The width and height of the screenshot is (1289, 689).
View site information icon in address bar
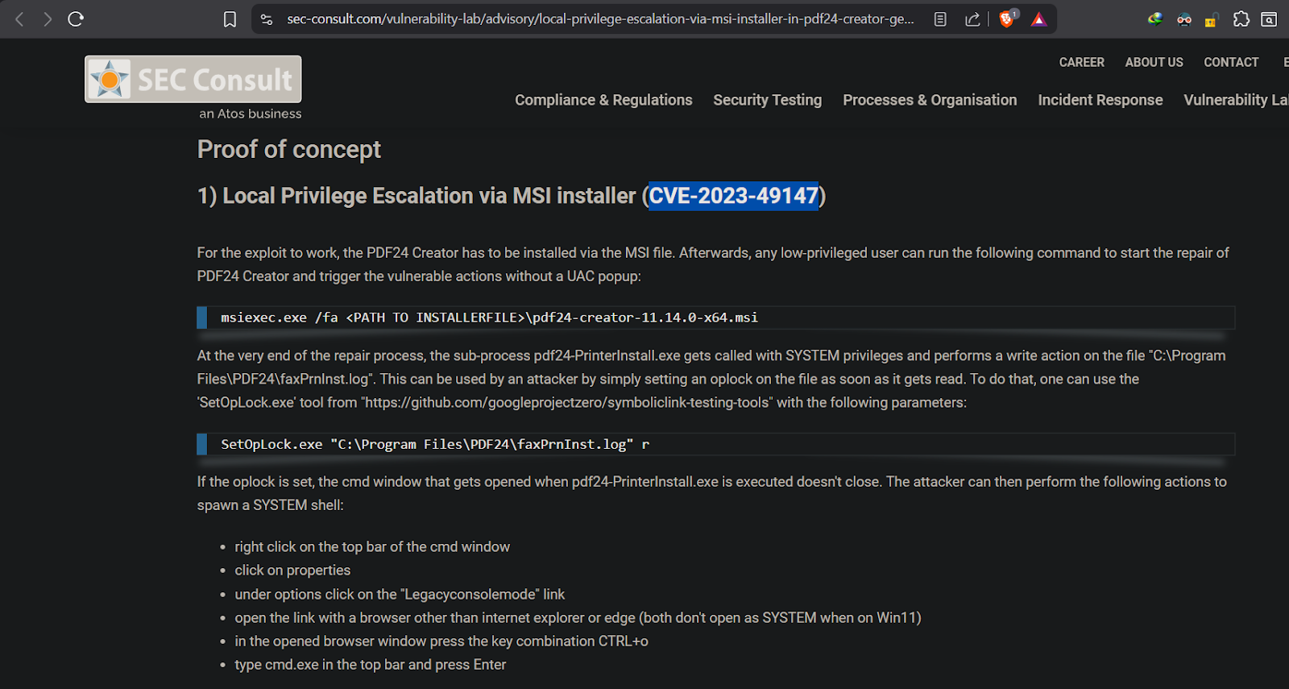pyautogui.click(x=267, y=19)
